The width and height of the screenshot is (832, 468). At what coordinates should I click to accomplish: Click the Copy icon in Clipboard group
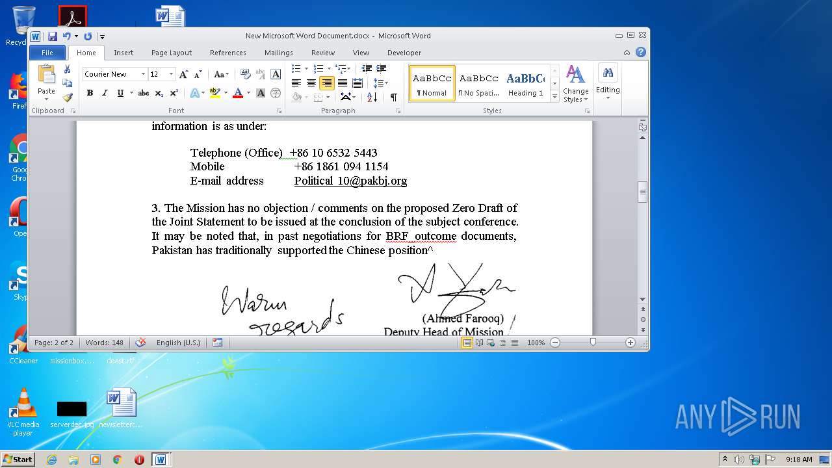tap(67, 83)
